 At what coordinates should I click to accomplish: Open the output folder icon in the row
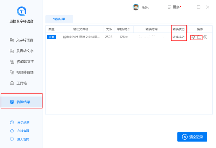199,37
